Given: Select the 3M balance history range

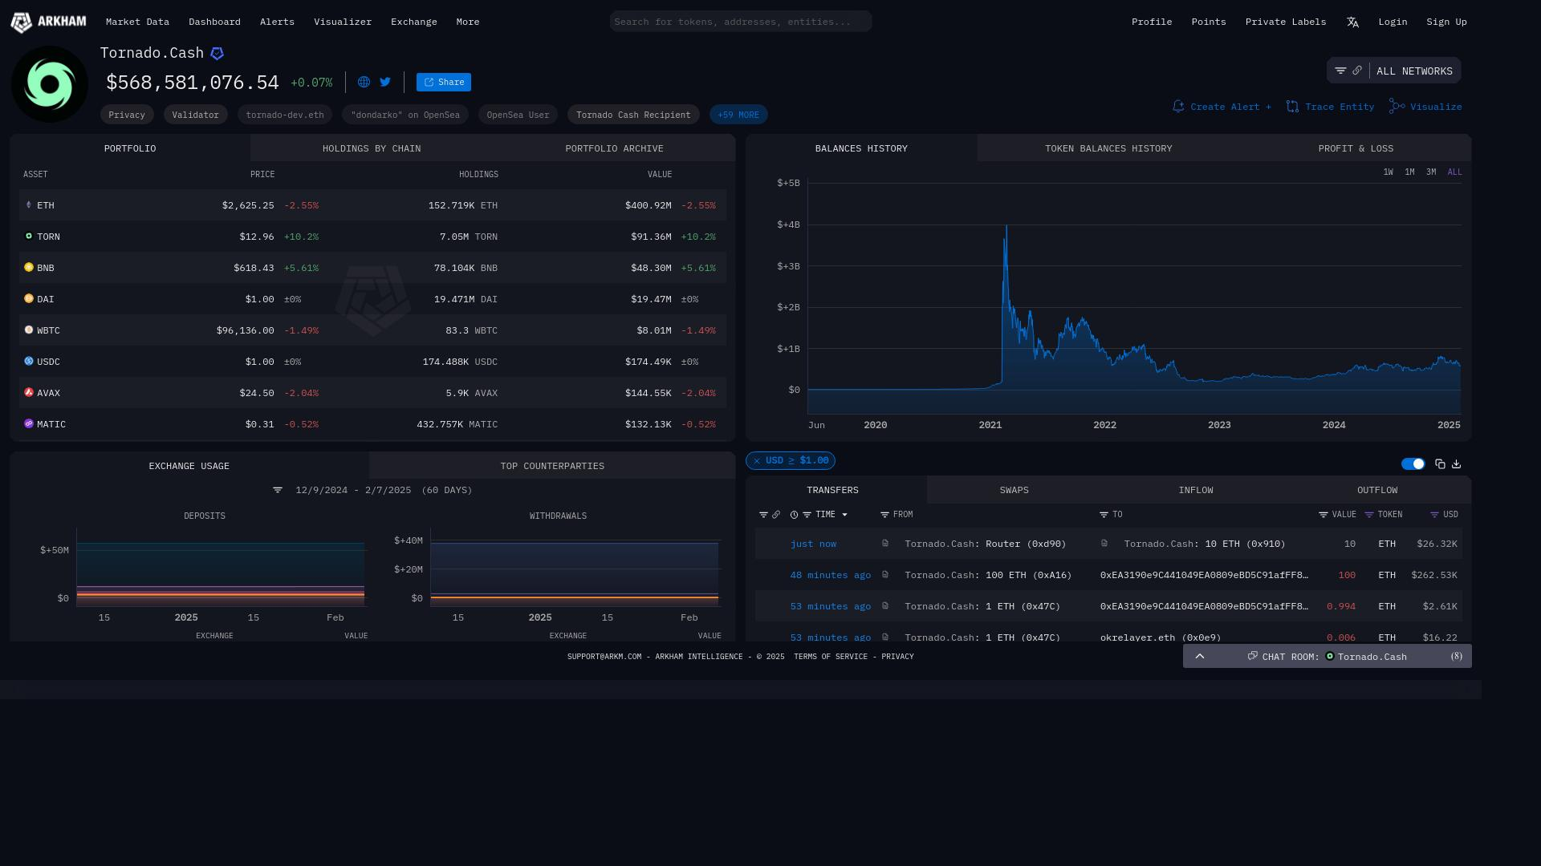Looking at the screenshot, I should [1431, 172].
